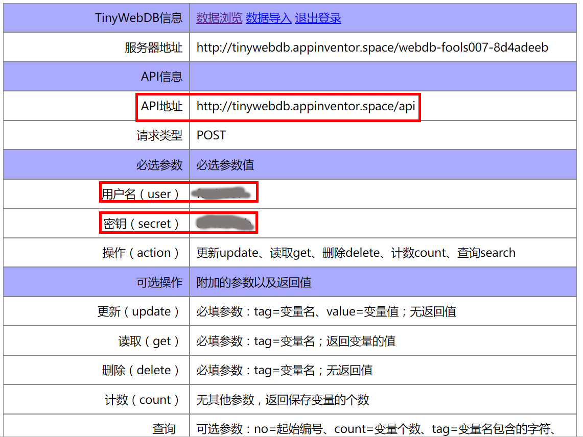
Task: Click the server URL ending in webdb-fools007-8d4adeeb
Action: 372,47
